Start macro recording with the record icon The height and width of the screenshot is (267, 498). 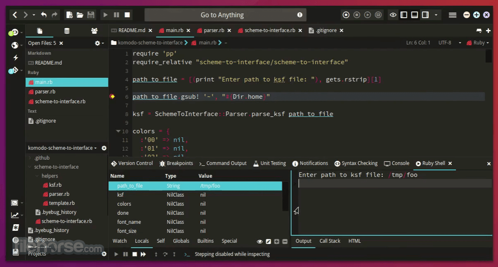(x=346, y=15)
